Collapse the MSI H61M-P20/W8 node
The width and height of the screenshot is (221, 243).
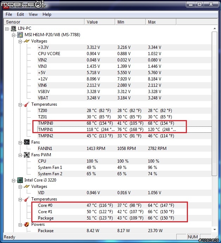[13, 35]
